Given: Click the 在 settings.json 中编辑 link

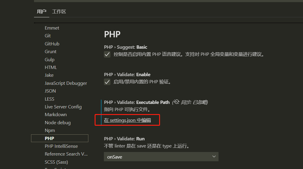Looking at the screenshot, I should point(127,120).
